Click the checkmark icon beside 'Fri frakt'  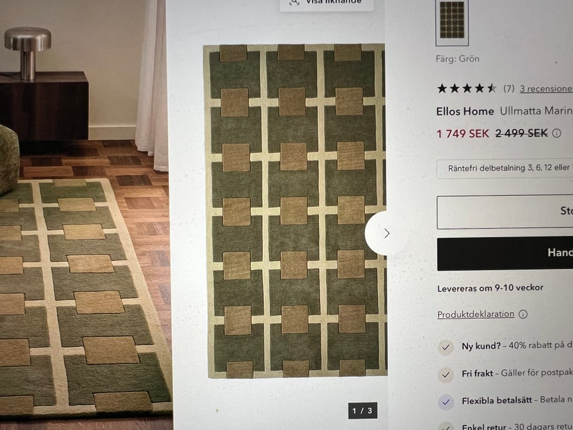[x=446, y=374]
